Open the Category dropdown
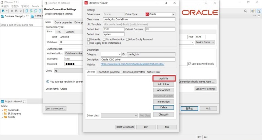Viewport: 262px width, 140px height. click(111, 54)
